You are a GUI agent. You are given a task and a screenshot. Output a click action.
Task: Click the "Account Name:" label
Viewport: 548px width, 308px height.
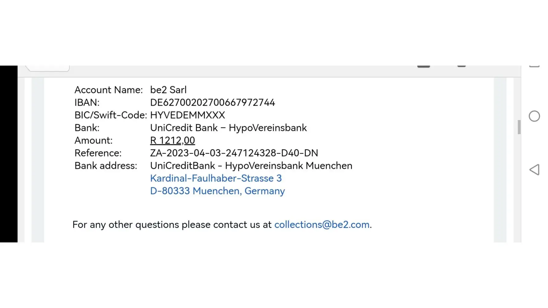click(x=108, y=90)
